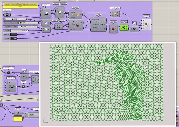Image resolution: width=179 pixels, height=127 pixels.
Task: Select the Mesh Closest Point icon
Action: pos(36,80)
